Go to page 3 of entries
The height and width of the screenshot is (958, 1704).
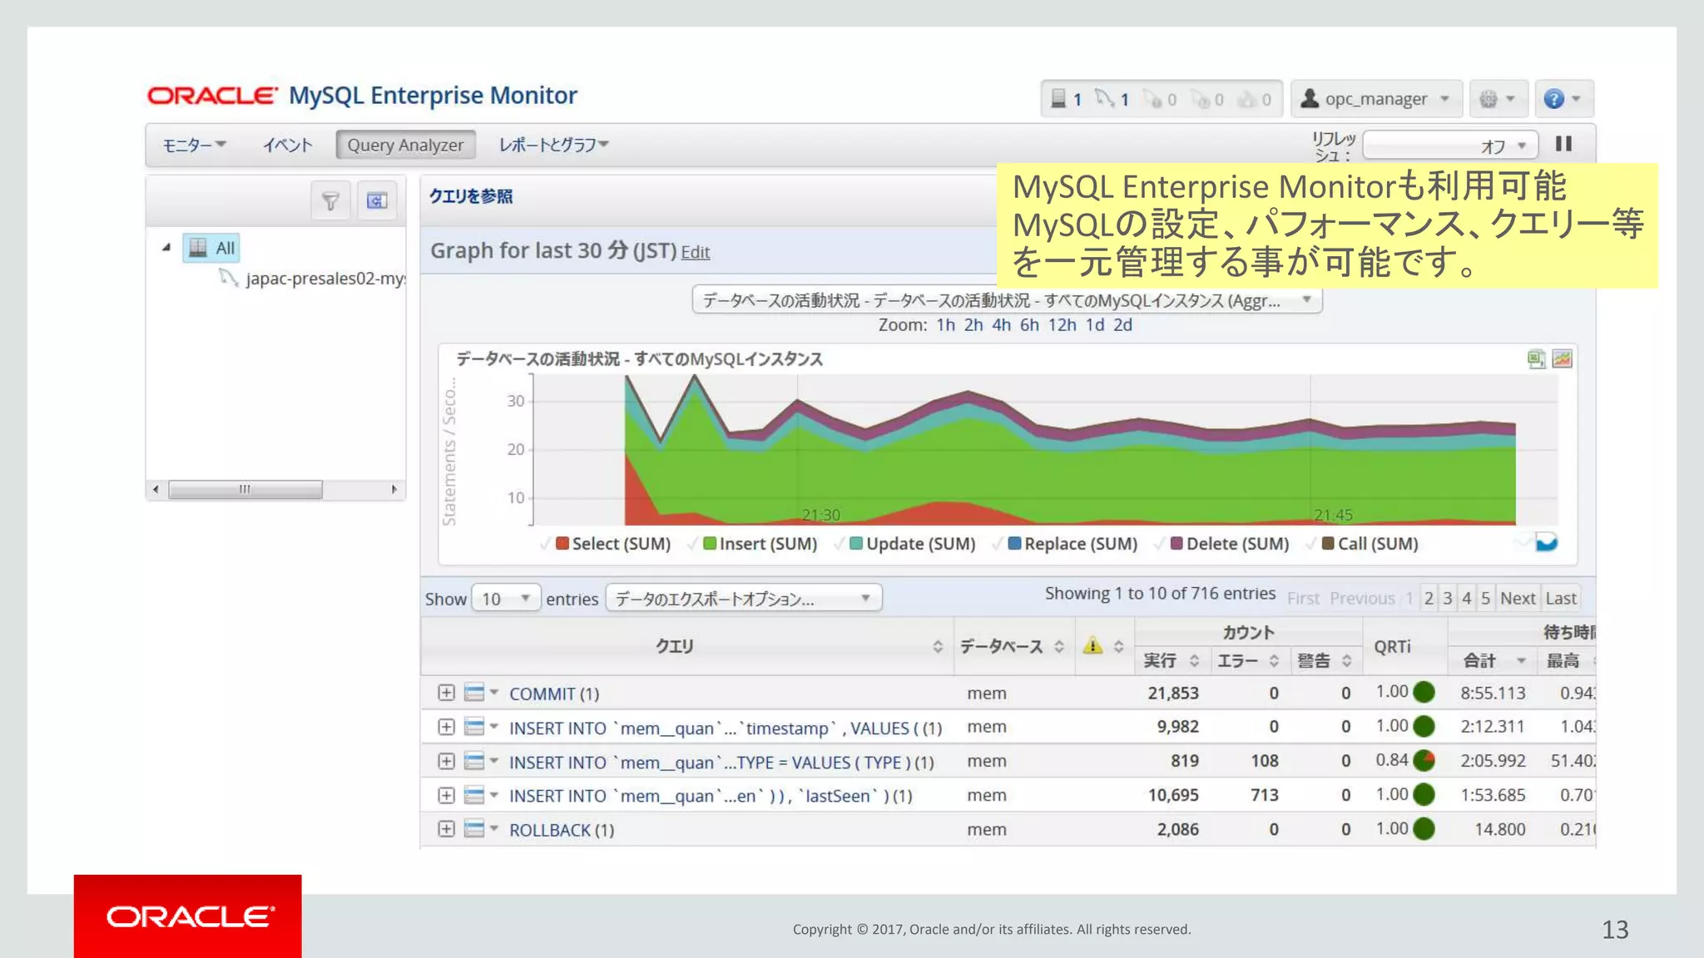coord(1448,598)
